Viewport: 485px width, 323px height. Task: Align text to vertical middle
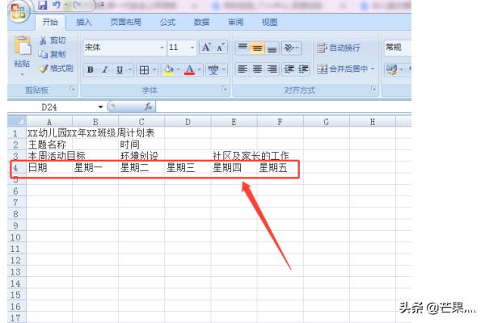tap(257, 48)
